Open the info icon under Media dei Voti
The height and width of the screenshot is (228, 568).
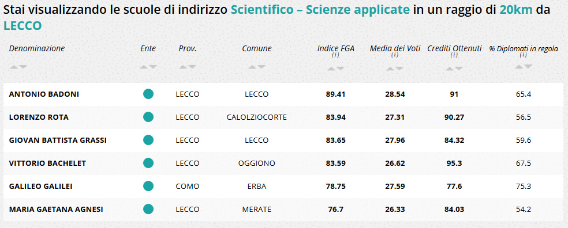[395, 55]
